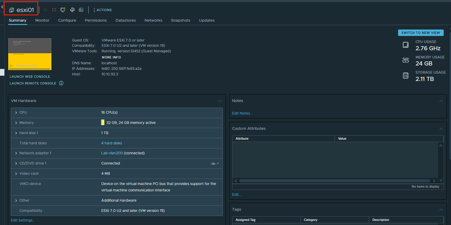Viewport: 451px width, 225px height.
Task: Take a snapshot using the camera-clock icon
Action: tap(82, 10)
